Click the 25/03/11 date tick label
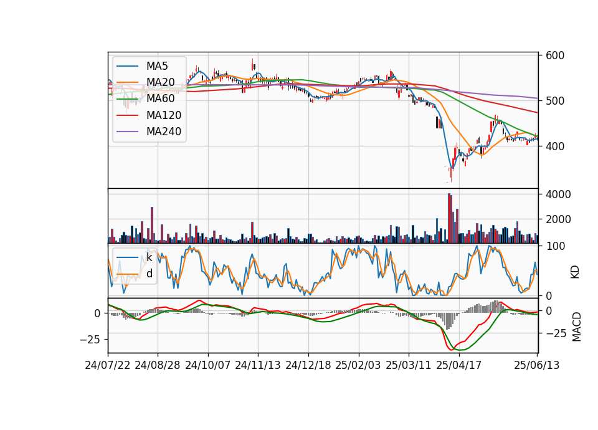 409,365
